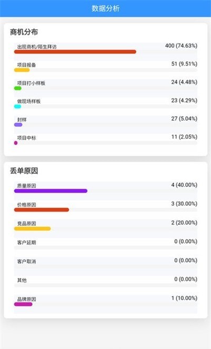Click the red 出现商机/陌生拜访 progress bar
The width and height of the screenshot is (211, 349).
(75, 52)
